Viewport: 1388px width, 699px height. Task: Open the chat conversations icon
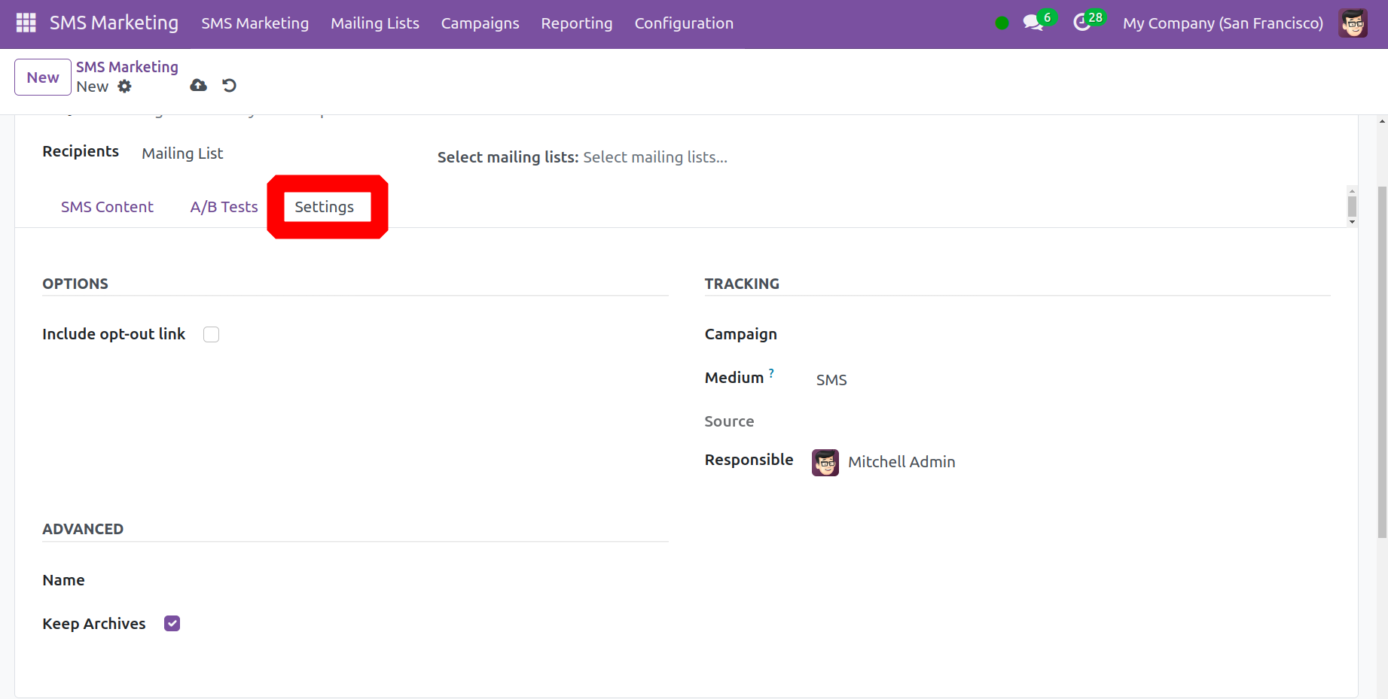point(1033,23)
